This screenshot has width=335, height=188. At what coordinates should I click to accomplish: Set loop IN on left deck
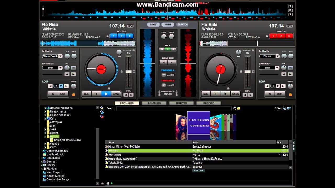[x=53, y=94]
